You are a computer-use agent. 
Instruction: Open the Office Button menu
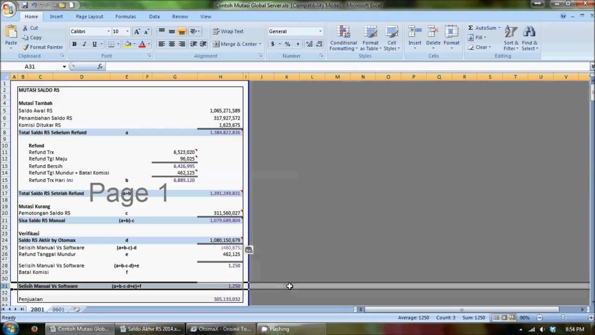coord(8,9)
